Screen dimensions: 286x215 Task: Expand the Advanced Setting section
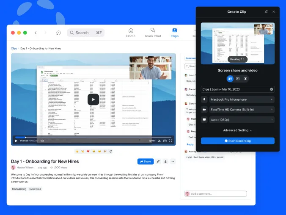[x=237, y=130]
